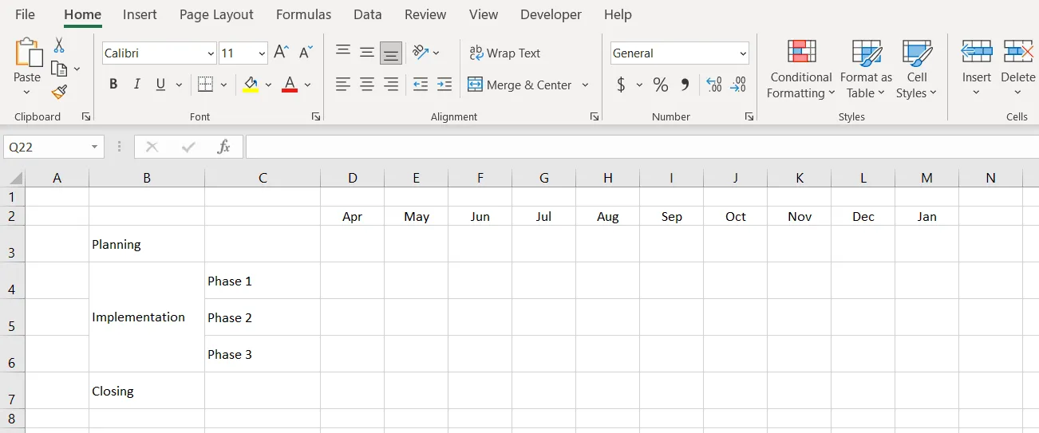Click the Increase Indent icon
The width and height of the screenshot is (1039, 433).
pos(444,85)
